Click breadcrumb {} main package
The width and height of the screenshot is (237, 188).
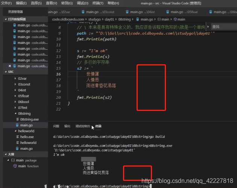point(163,19)
